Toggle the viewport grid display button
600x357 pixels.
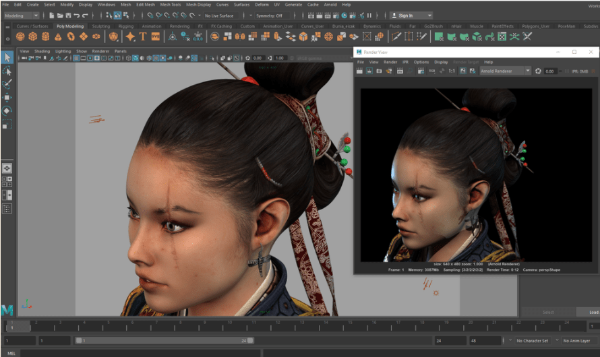coord(77,58)
